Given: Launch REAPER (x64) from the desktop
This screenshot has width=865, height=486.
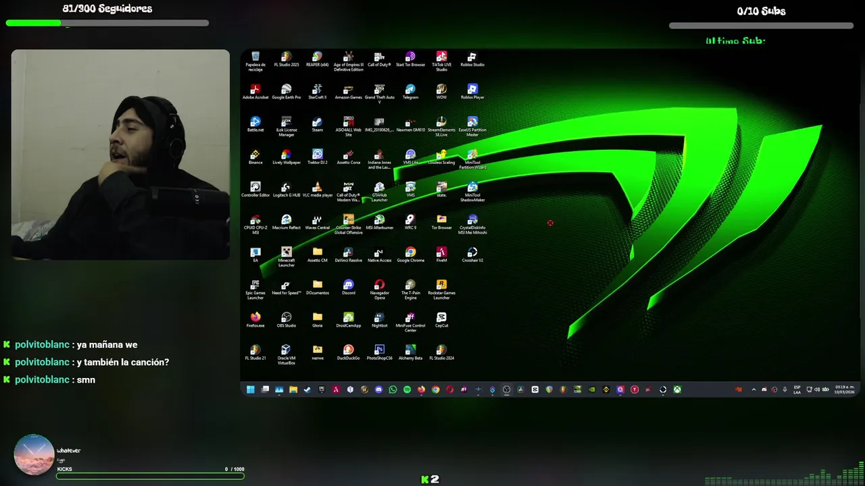Looking at the screenshot, I should point(318,59).
